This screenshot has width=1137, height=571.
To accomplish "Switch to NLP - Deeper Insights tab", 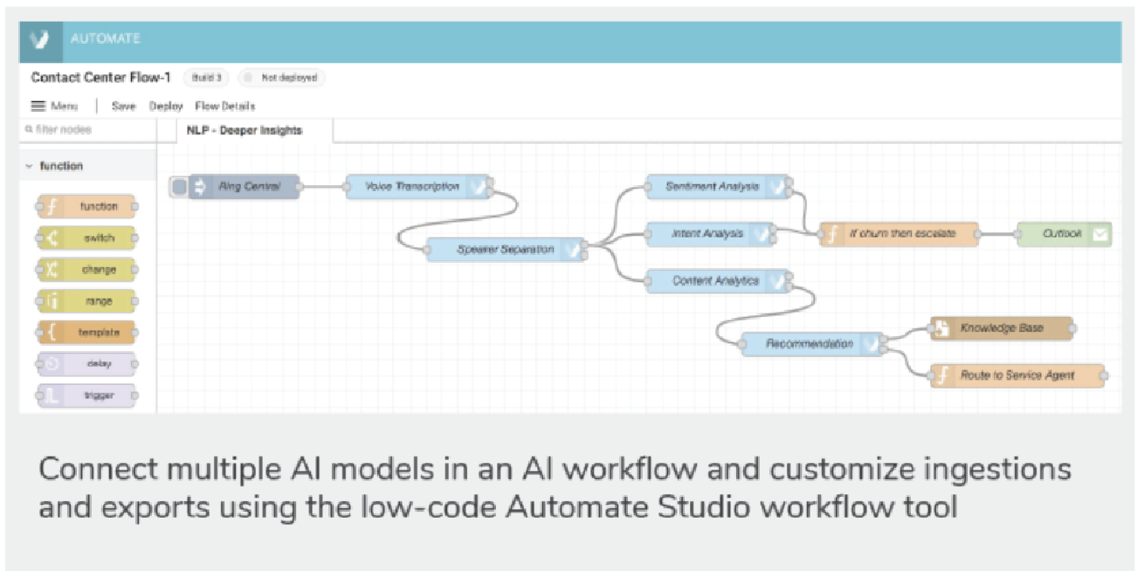I will [x=245, y=131].
